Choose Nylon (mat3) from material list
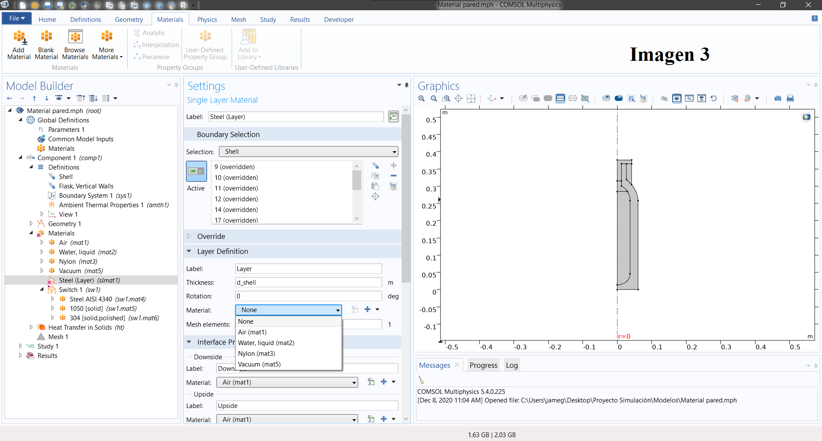The height and width of the screenshot is (441, 822). coord(256,354)
